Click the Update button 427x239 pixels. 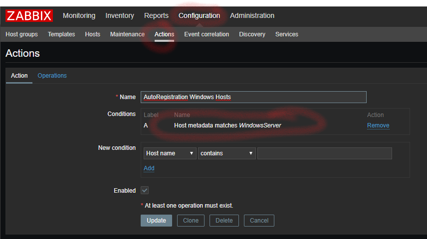click(x=156, y=221)
